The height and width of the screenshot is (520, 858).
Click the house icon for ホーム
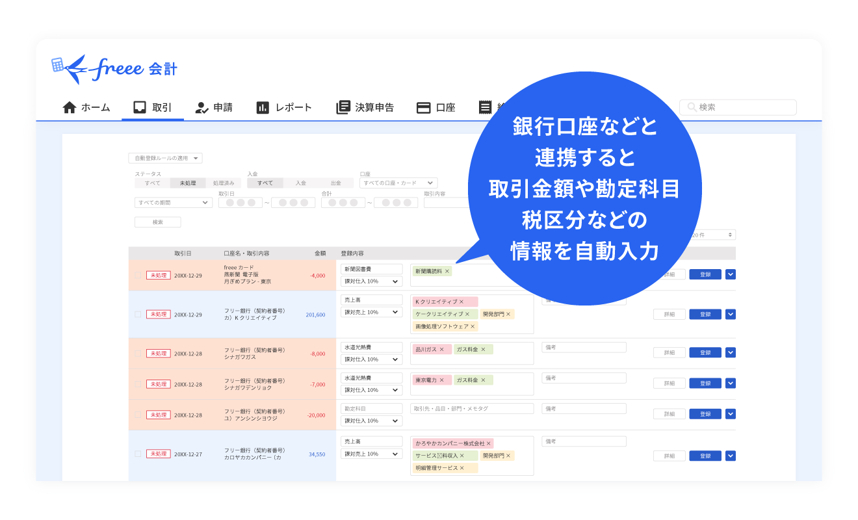pyautogui.click(x=70, y=108)
